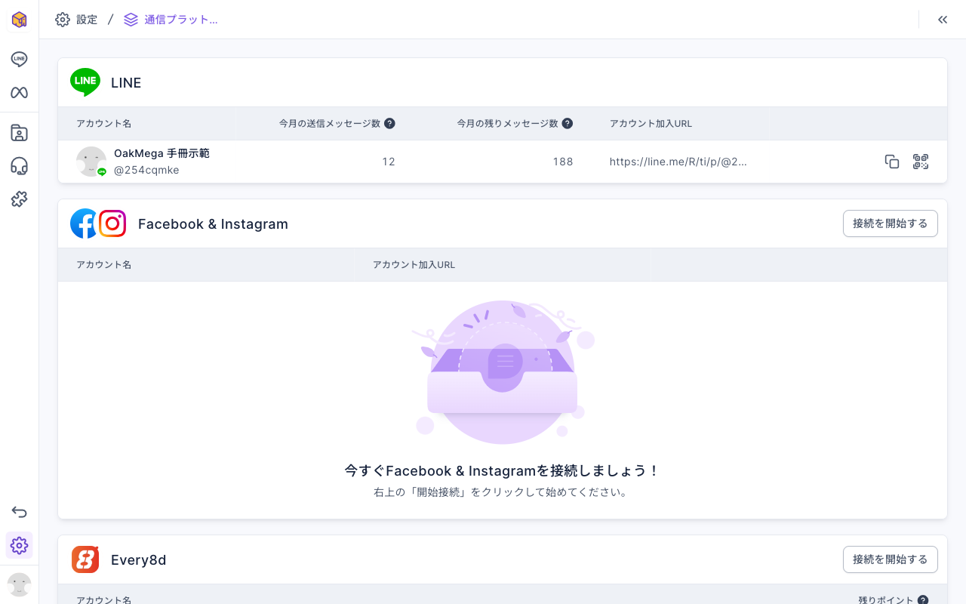Click the return arrow icon in sidebar

pyautogui.click(x=19, y=512)
